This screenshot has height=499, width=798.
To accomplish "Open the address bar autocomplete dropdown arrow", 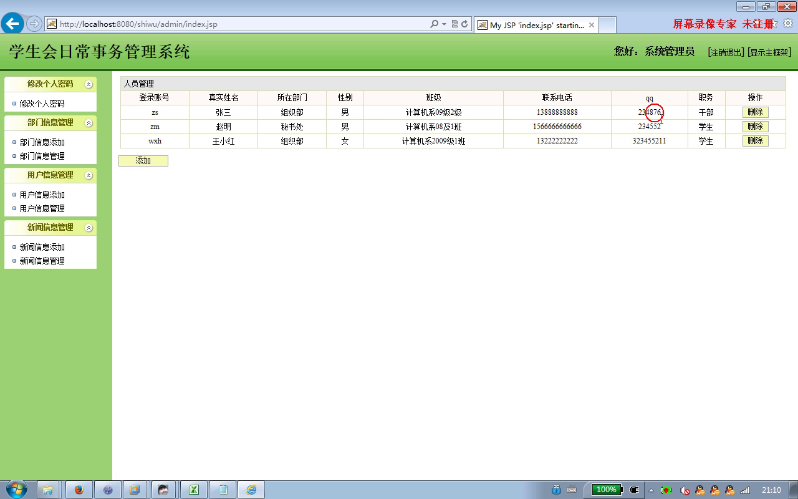I will pyautogui.click(x=444, y=24).
